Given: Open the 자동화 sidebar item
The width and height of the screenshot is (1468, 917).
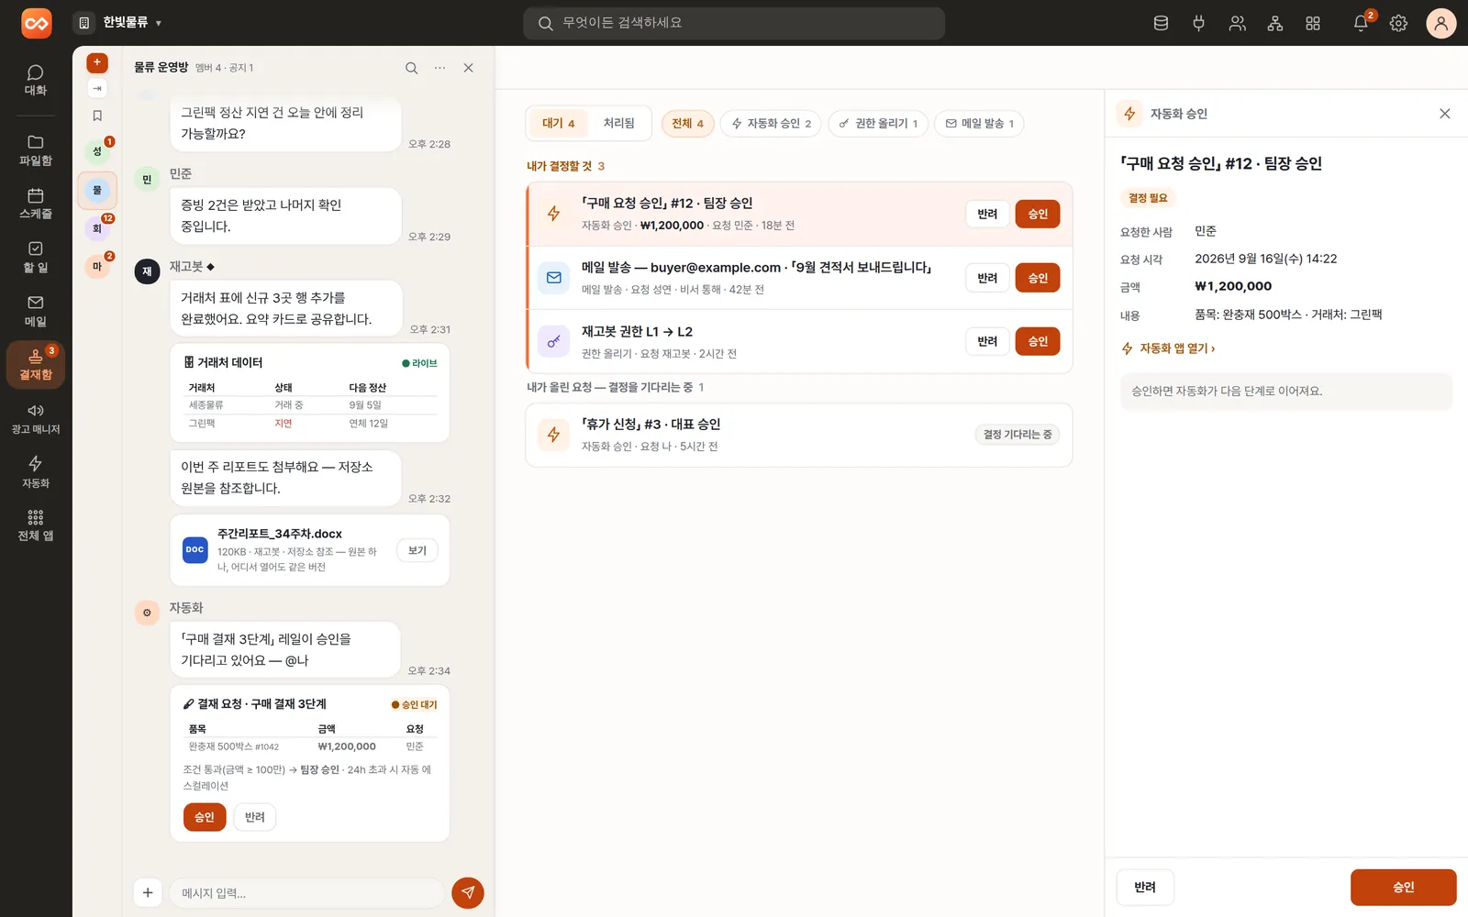Looking at the screenshot, I should point(36,472).
